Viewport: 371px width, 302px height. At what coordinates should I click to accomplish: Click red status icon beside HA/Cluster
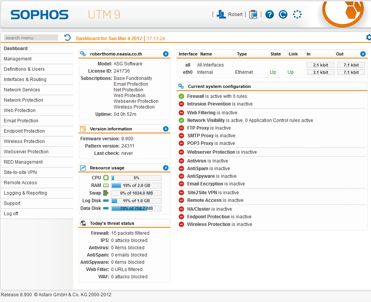click(181, 209)
